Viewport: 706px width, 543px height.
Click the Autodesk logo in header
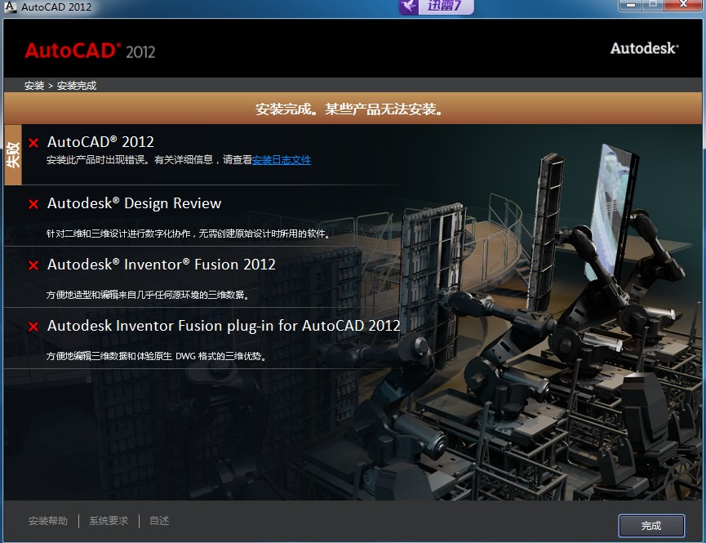pyautogui.click(x=644, y=48)
